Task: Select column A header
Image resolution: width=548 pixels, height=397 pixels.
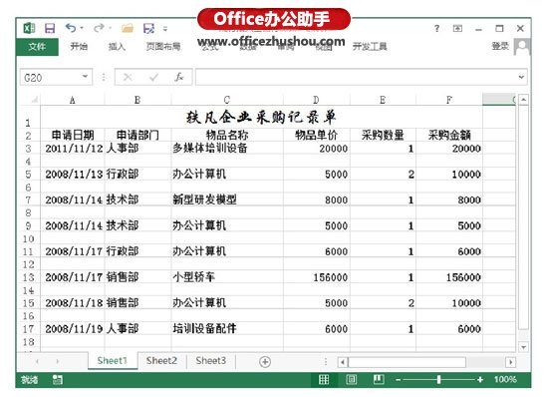Action: pos(73,100)
